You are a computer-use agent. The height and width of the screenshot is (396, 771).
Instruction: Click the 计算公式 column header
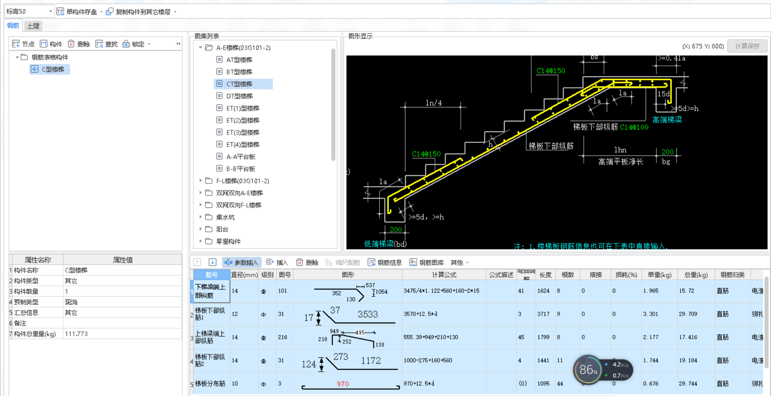click(x=444, y=275)
